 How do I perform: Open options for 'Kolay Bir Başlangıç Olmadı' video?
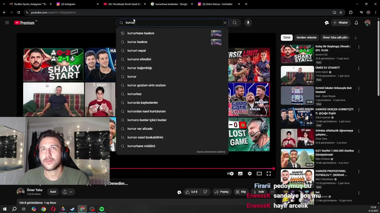tap(359, 47)
